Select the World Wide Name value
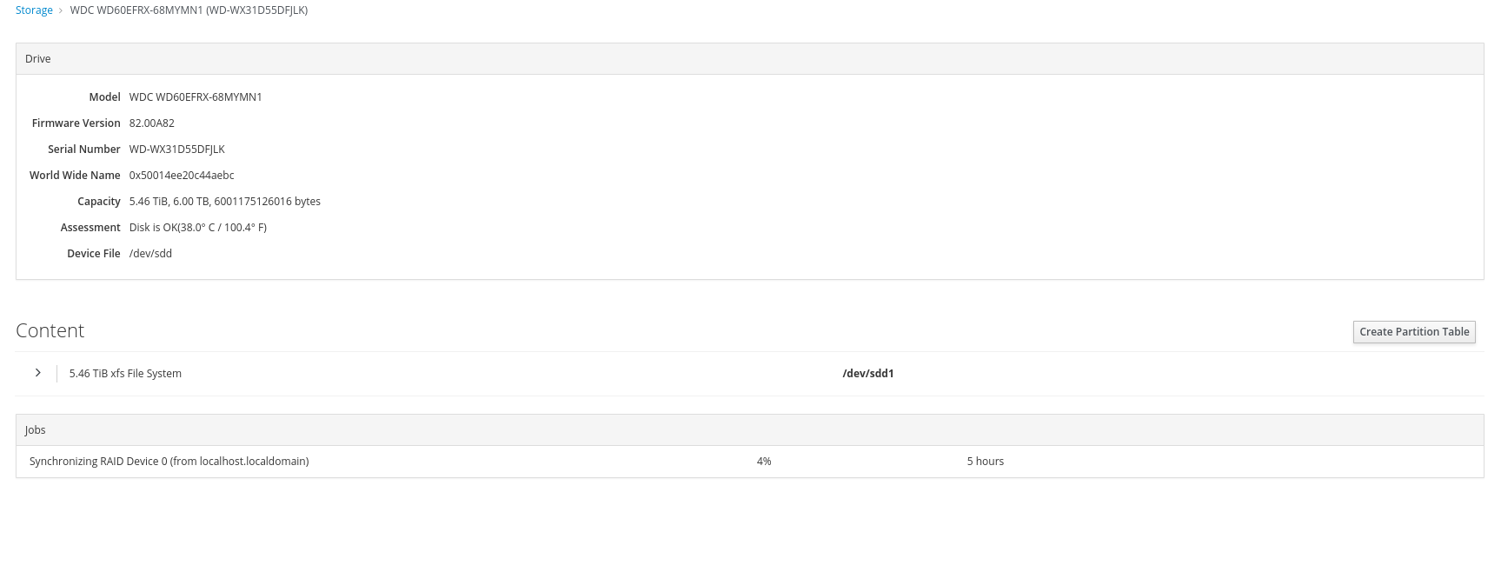The height and width of the screenshot is (572, 1501). [x=181, y=175]
